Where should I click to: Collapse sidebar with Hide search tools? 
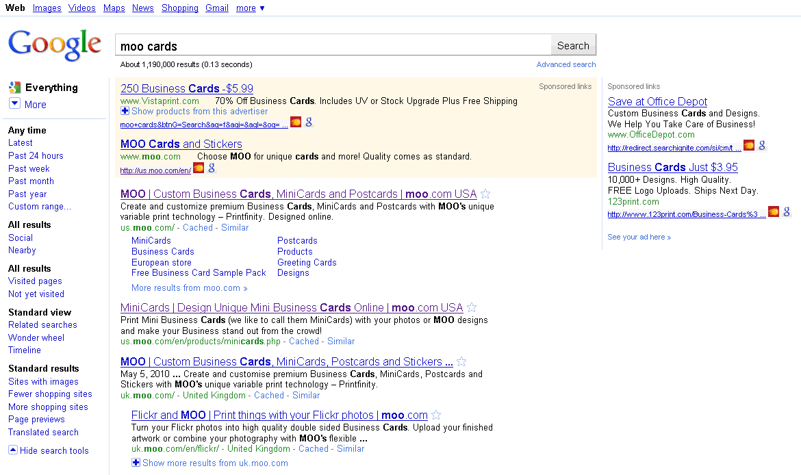[49, 450]
